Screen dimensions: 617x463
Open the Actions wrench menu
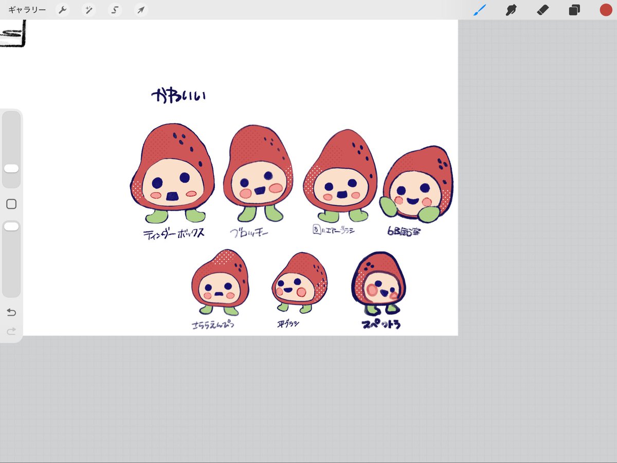coord(62,10)
